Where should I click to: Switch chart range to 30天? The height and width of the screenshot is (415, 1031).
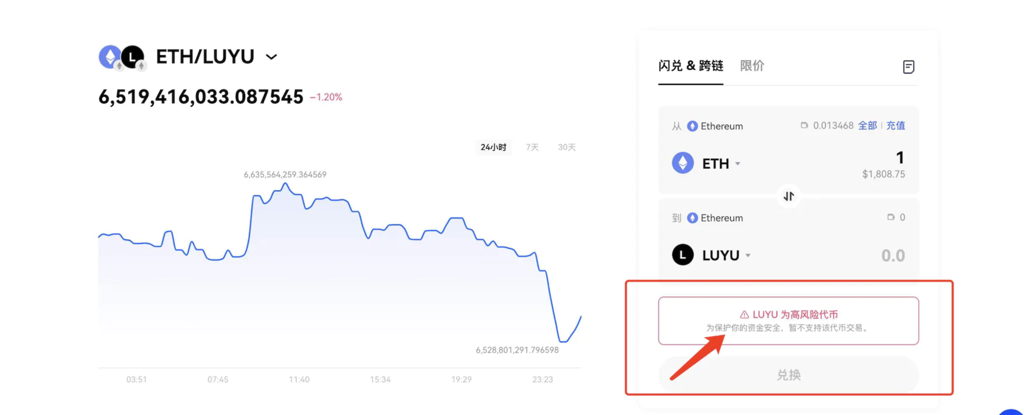click(x=566, y=147)
